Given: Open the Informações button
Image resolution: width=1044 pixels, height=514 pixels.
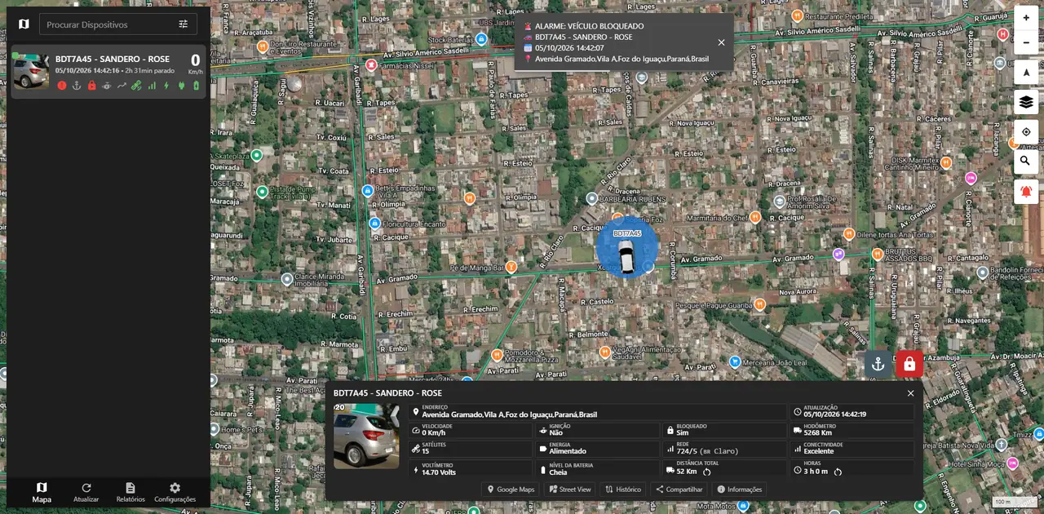Looking at the screenshot, I should [x=739, y=490].
